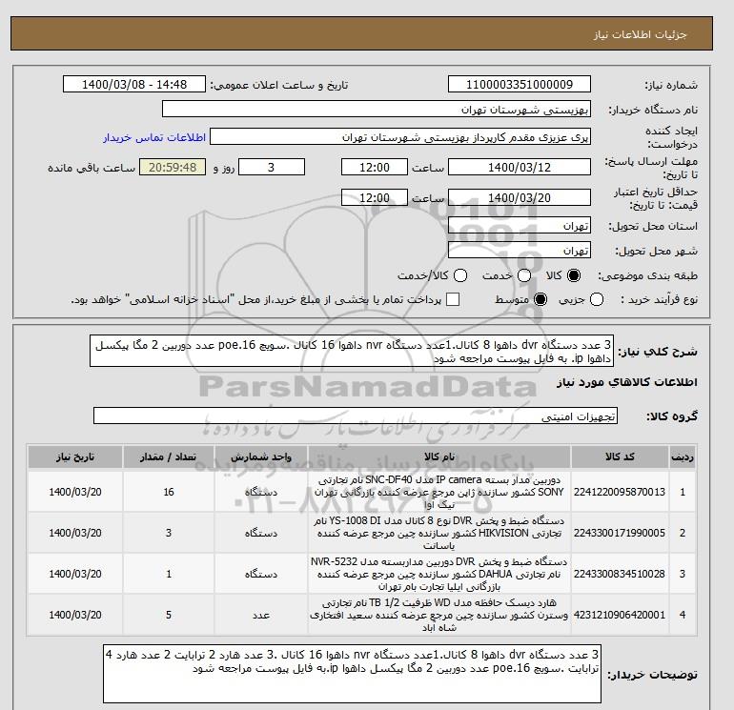The image size is (734, 710).
Task: Click product code 2243300171990005
Action: pos(620,533)
